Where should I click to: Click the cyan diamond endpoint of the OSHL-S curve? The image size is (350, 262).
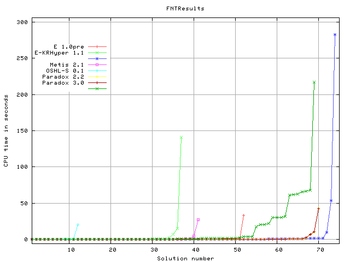pyautogui.click(x=78, y=225)
